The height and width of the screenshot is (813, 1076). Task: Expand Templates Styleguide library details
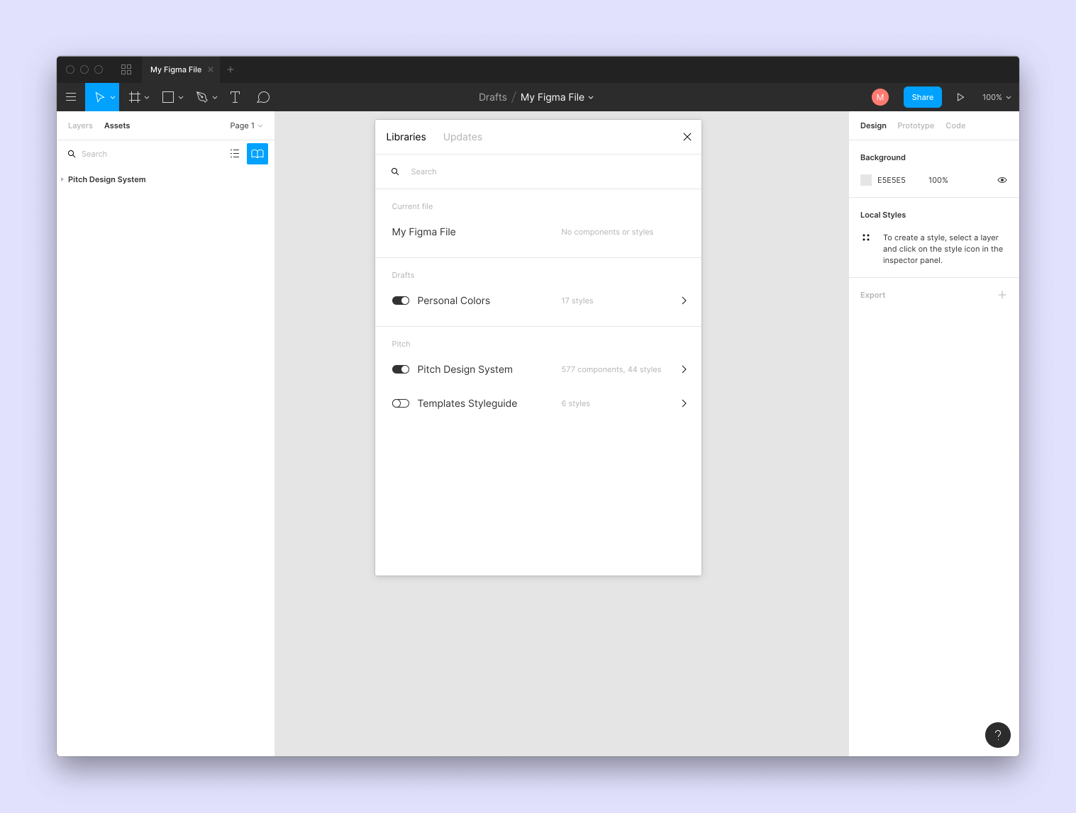(x=684, y=403)
